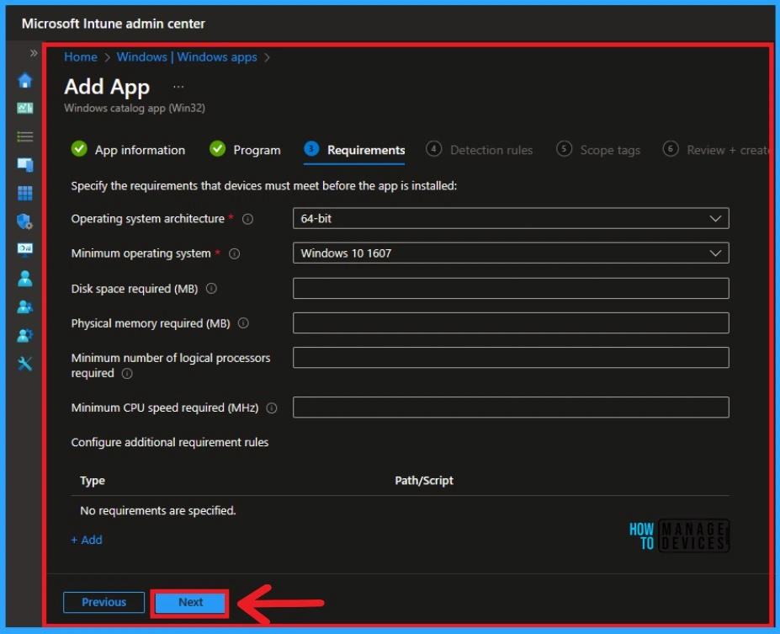Screen dimensions: 780x634
Task: Focus the Physical memory required field
Action: 511,323
